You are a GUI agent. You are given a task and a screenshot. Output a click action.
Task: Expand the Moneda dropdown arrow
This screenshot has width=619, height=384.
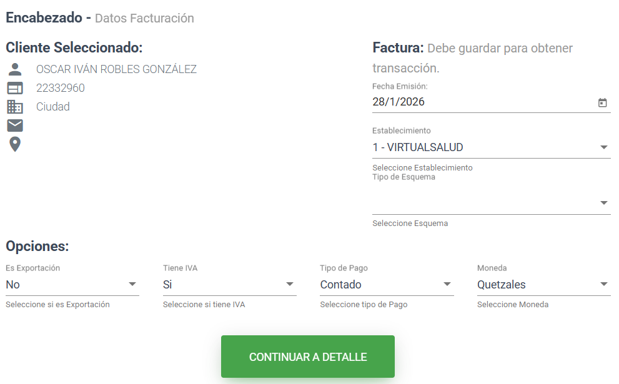click(x=603, y=285)
